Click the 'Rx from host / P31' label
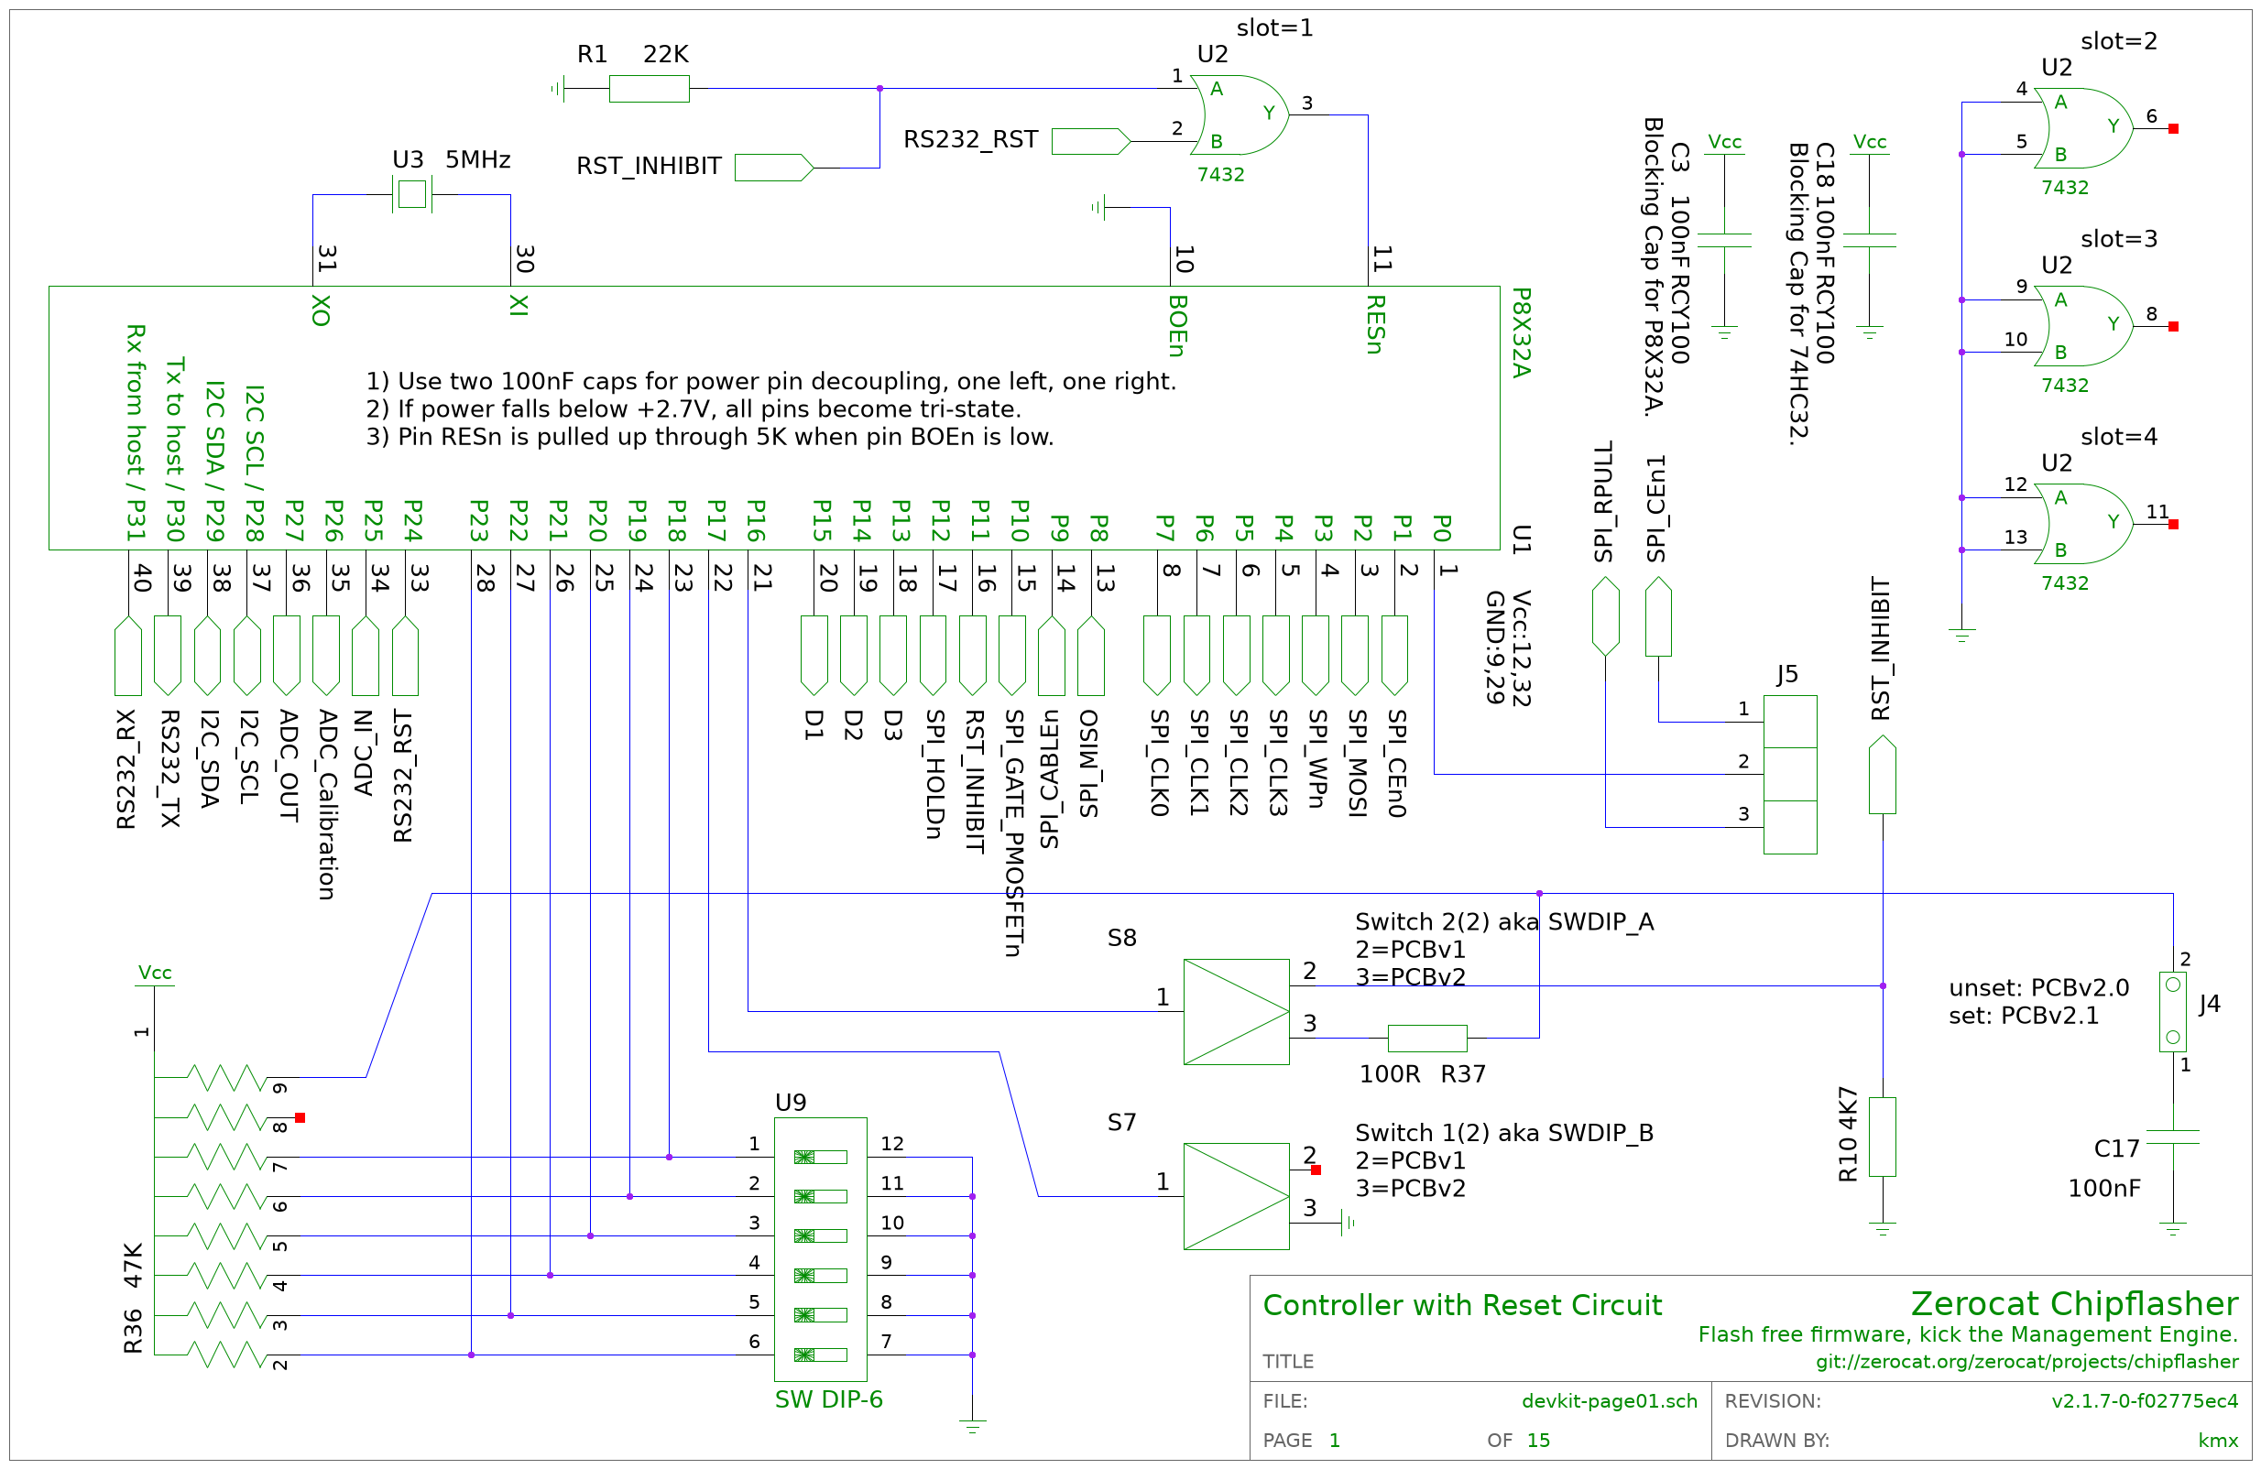The width and height of the screenshot is (2261, 1469). pyautogui.click(x=136, y=433)
